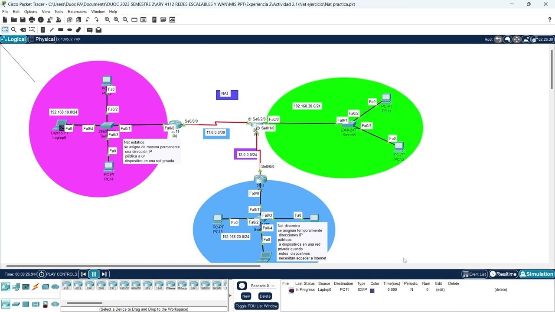Switch to Simulation mode
Screen dimensions: 555x312
pyautogui.click(x=537, y=274)
